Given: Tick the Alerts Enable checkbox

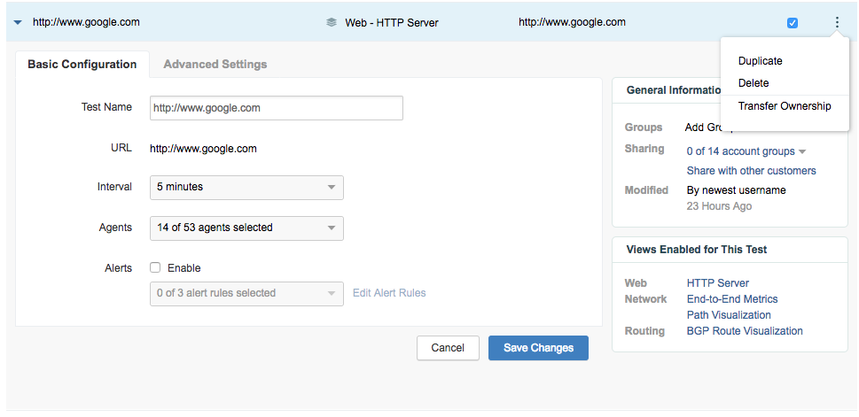Looking at the screenshot, I should tap(155, 268).
